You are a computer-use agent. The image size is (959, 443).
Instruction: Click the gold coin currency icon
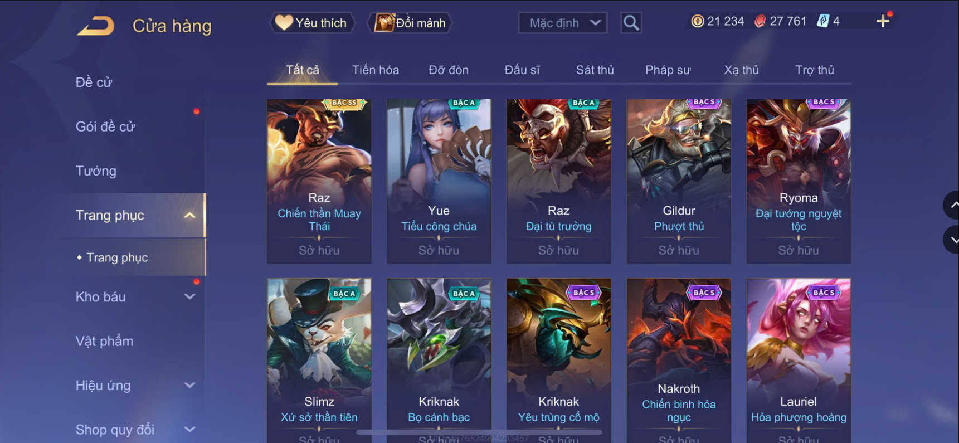pyautogui.click(x=697, y=21)
